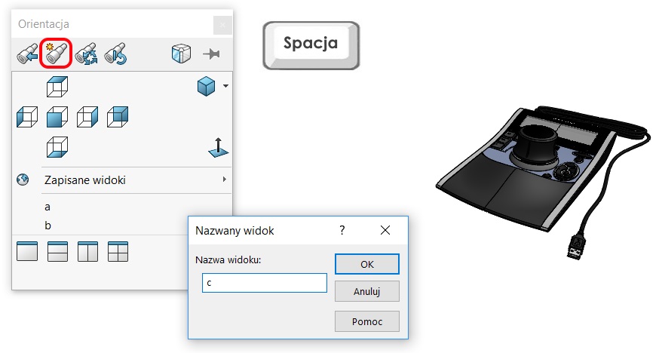
Task: Pin the Orientation dialog
Action: tap(211, 54)
